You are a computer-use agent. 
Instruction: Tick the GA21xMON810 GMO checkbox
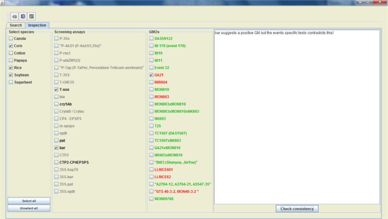[151, 148]
